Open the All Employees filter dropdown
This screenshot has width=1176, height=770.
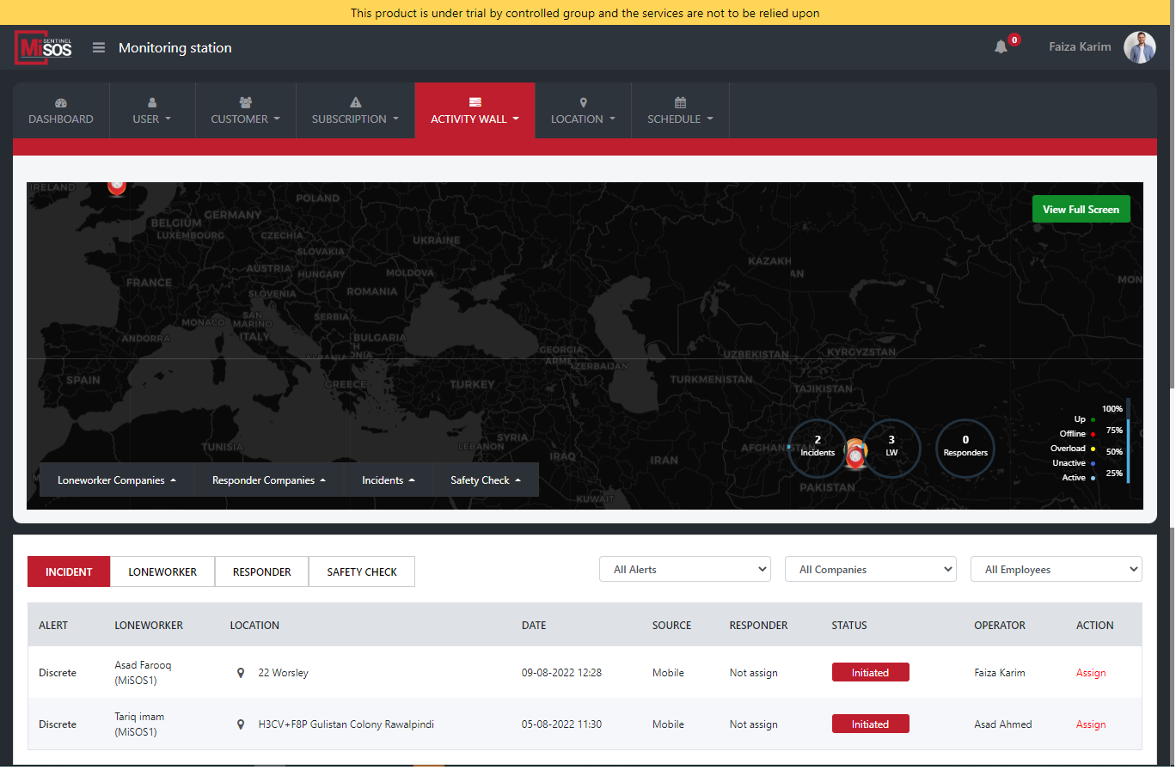point(1056,569)
